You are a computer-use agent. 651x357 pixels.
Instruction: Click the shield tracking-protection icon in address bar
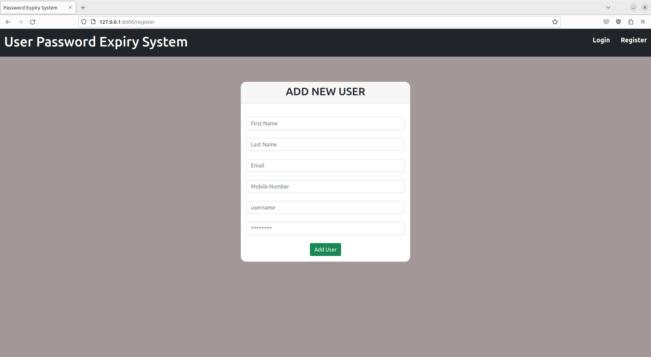(84, 22)
